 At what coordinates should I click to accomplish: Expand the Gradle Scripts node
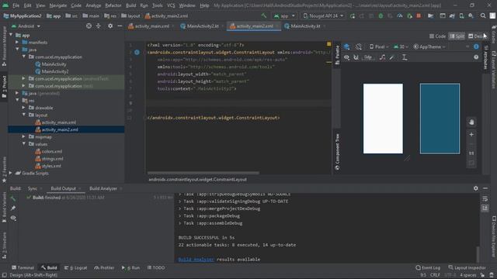(11, 173)
